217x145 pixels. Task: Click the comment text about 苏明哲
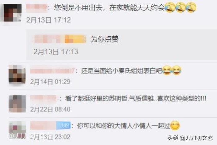136,99
